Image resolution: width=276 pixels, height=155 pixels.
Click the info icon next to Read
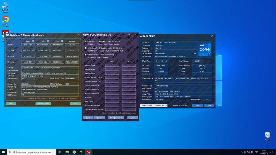[33, 41]
